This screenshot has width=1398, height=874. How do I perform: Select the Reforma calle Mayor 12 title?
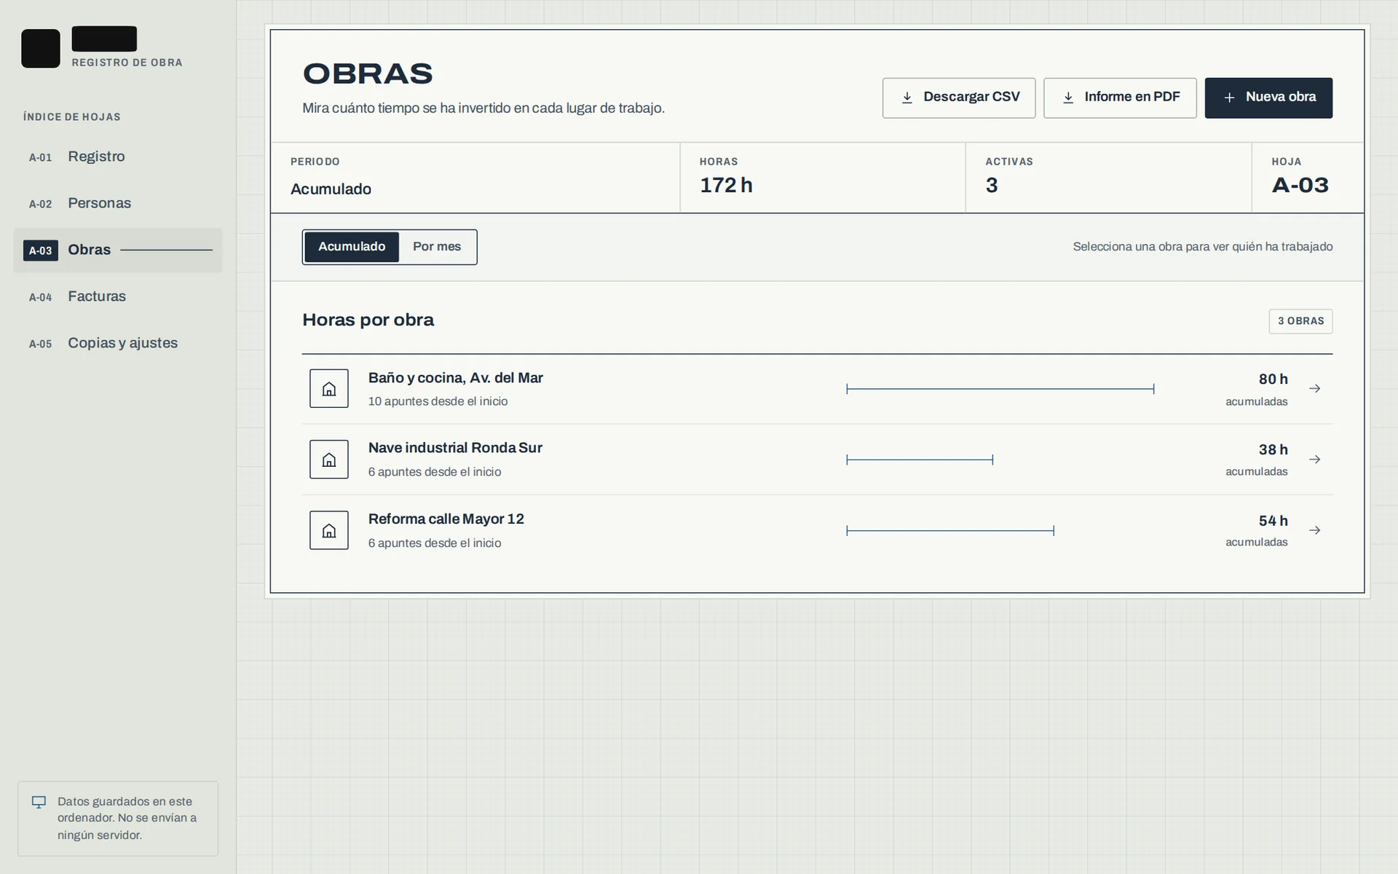tap(446, 519)
